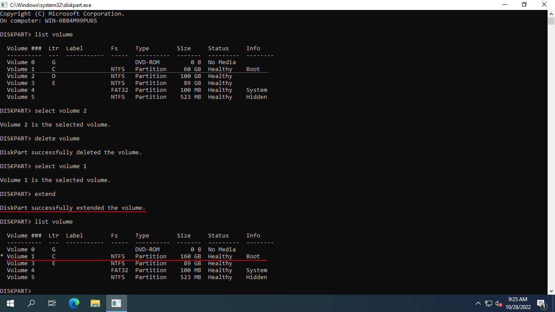Click the diskpart.exe title bar text
The image size is (555, 312).
(x=50, y=5)
